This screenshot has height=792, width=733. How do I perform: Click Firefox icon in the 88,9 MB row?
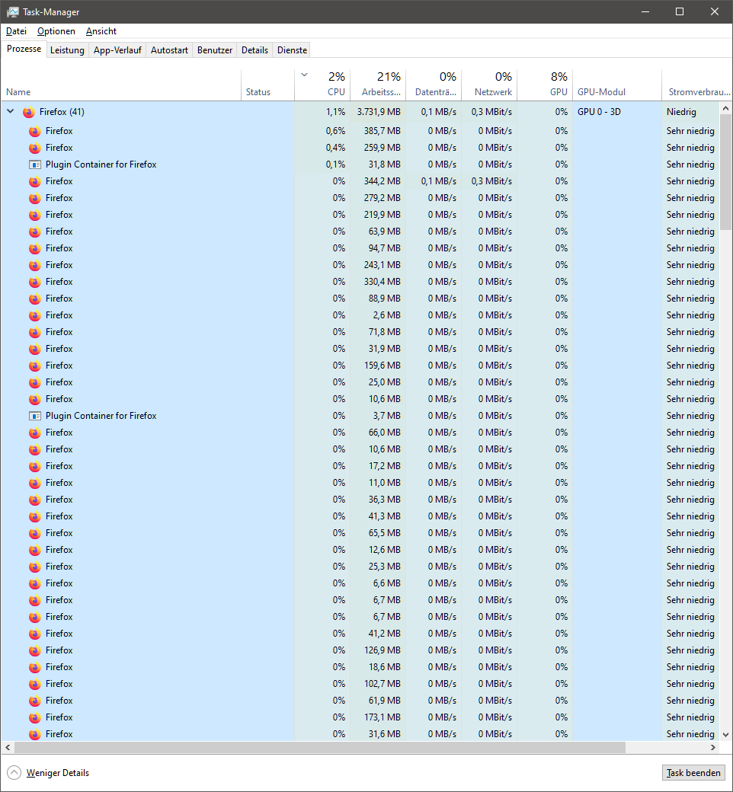tap(35, 299)
